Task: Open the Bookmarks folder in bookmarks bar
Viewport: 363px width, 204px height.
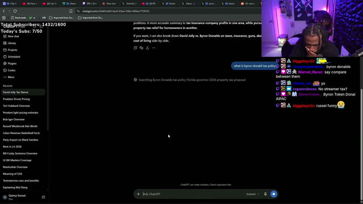Action: pos(19,18)
